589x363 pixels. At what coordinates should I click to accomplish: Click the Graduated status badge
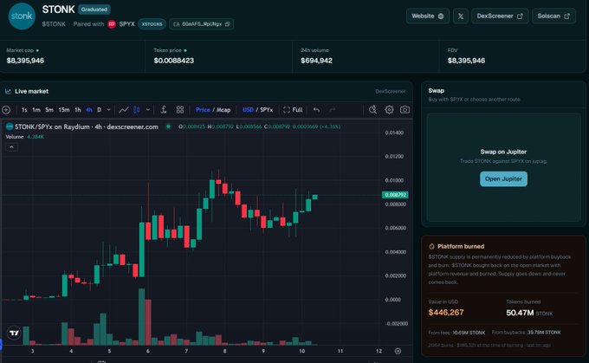94,10
